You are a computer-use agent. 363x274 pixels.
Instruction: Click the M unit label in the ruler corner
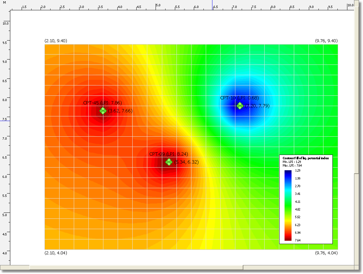tap(4, 3)
